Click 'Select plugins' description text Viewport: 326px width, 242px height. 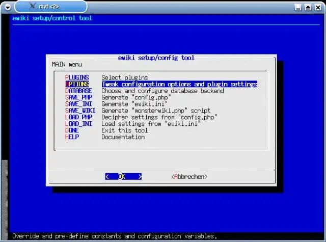(x=124, y=77)
